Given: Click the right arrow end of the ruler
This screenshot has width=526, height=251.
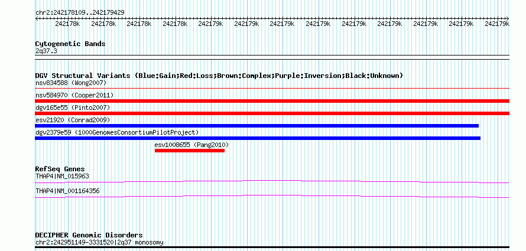Looking at the screenshot, I should pyautogui.click(x=508, y=18).
